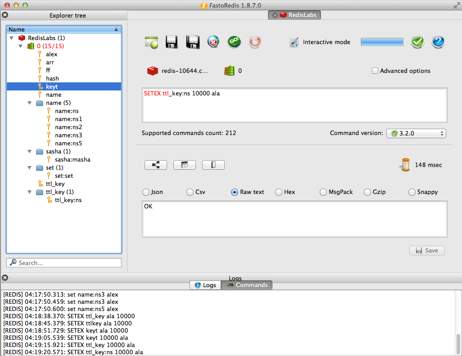
Task: Close the RedisLabs tab
Action: pos(275,15)
